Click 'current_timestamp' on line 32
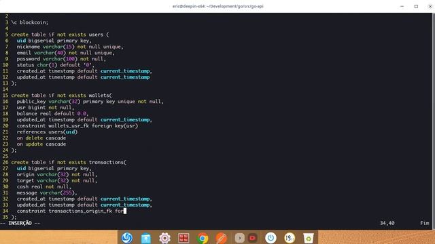This screenshot has height=244, width=435. (125, 199)
